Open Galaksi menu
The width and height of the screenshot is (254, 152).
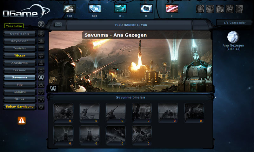coord(20,92)
